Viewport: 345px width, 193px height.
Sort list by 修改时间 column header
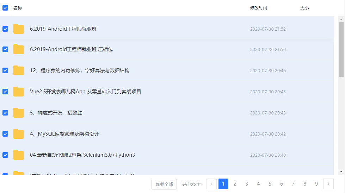[258, 8]
